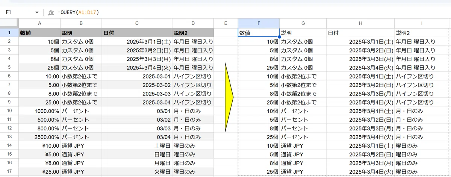Click cell showing '¥10.00'
The image size is (451, 177).
[39, 145]
